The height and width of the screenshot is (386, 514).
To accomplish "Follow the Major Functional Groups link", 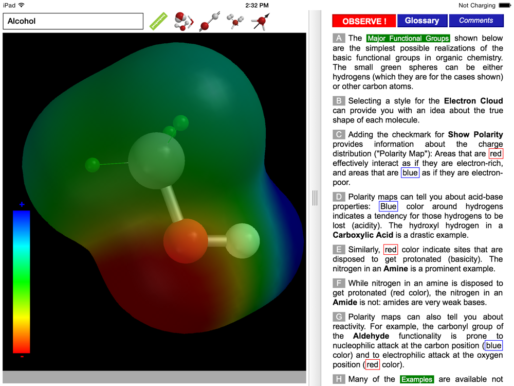I will coord(408,39).
